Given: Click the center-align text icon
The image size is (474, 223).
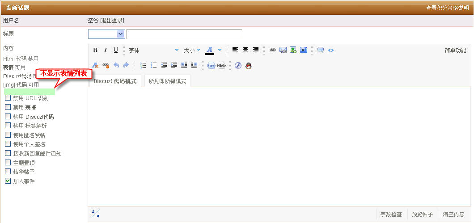Looking at the screenshot, I should [x=245, y=50].
